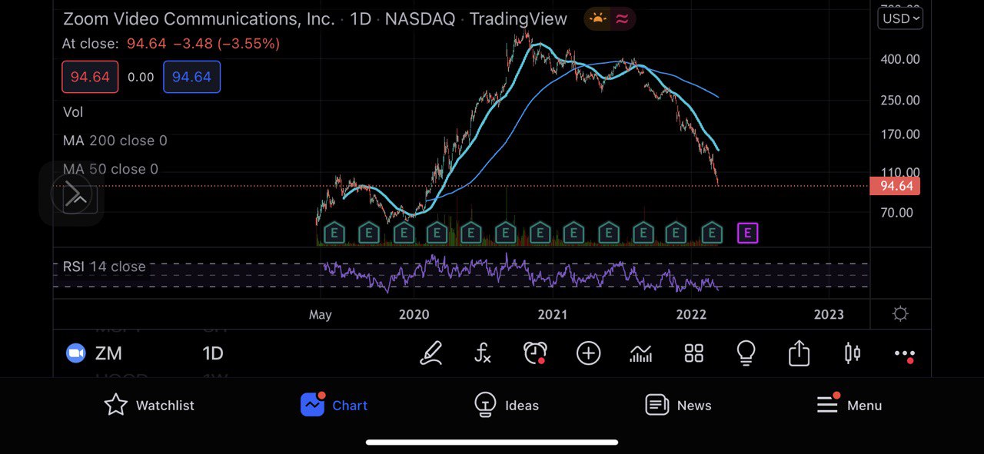Open the Ideas tab
Screen dimensions: 984x454
pos(507,405)
